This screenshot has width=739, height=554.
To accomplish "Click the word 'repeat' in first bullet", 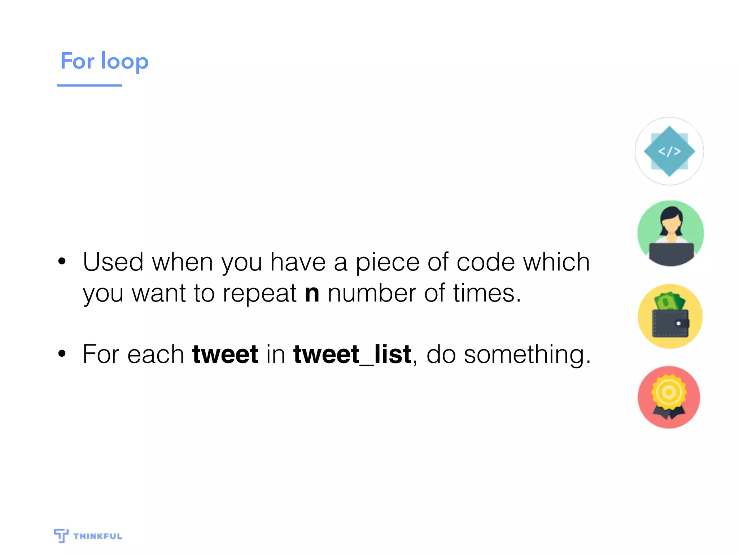I will point(259,294).
